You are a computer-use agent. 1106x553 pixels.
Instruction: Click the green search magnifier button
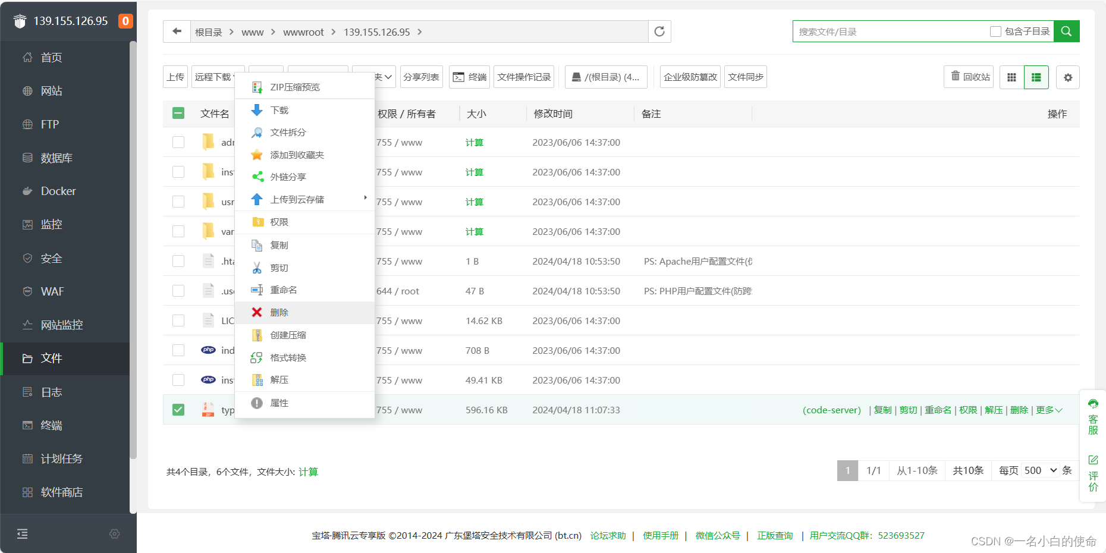pyautogui.click(x=1066, y=32)
